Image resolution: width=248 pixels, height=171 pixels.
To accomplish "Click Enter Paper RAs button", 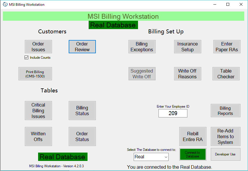I will pyautogui.click(x=227, y=47).
